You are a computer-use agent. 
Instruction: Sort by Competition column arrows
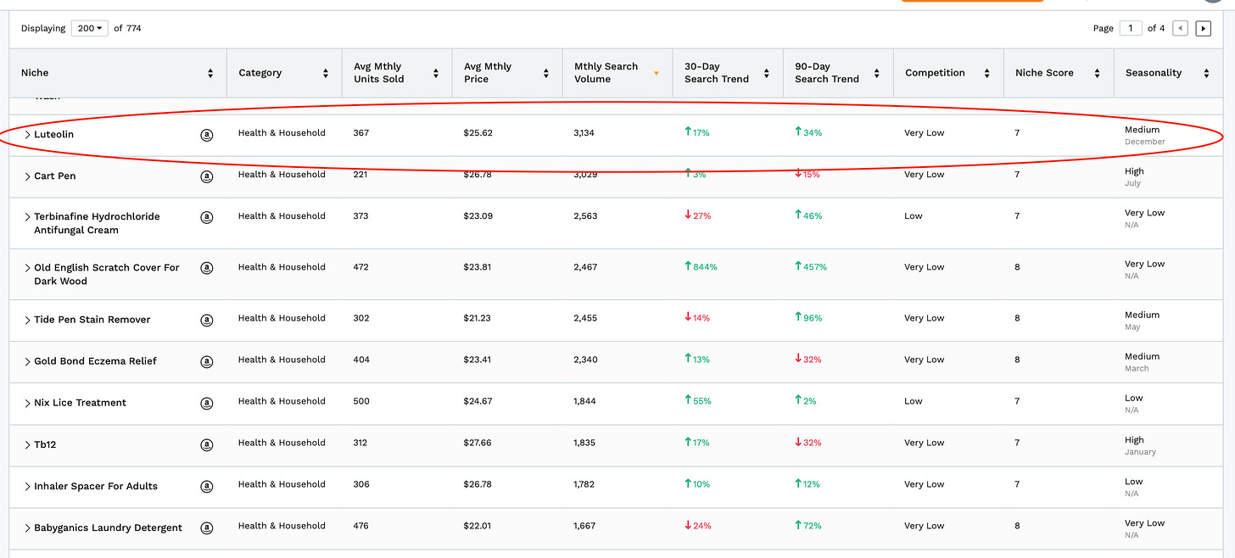coord(986,74)
